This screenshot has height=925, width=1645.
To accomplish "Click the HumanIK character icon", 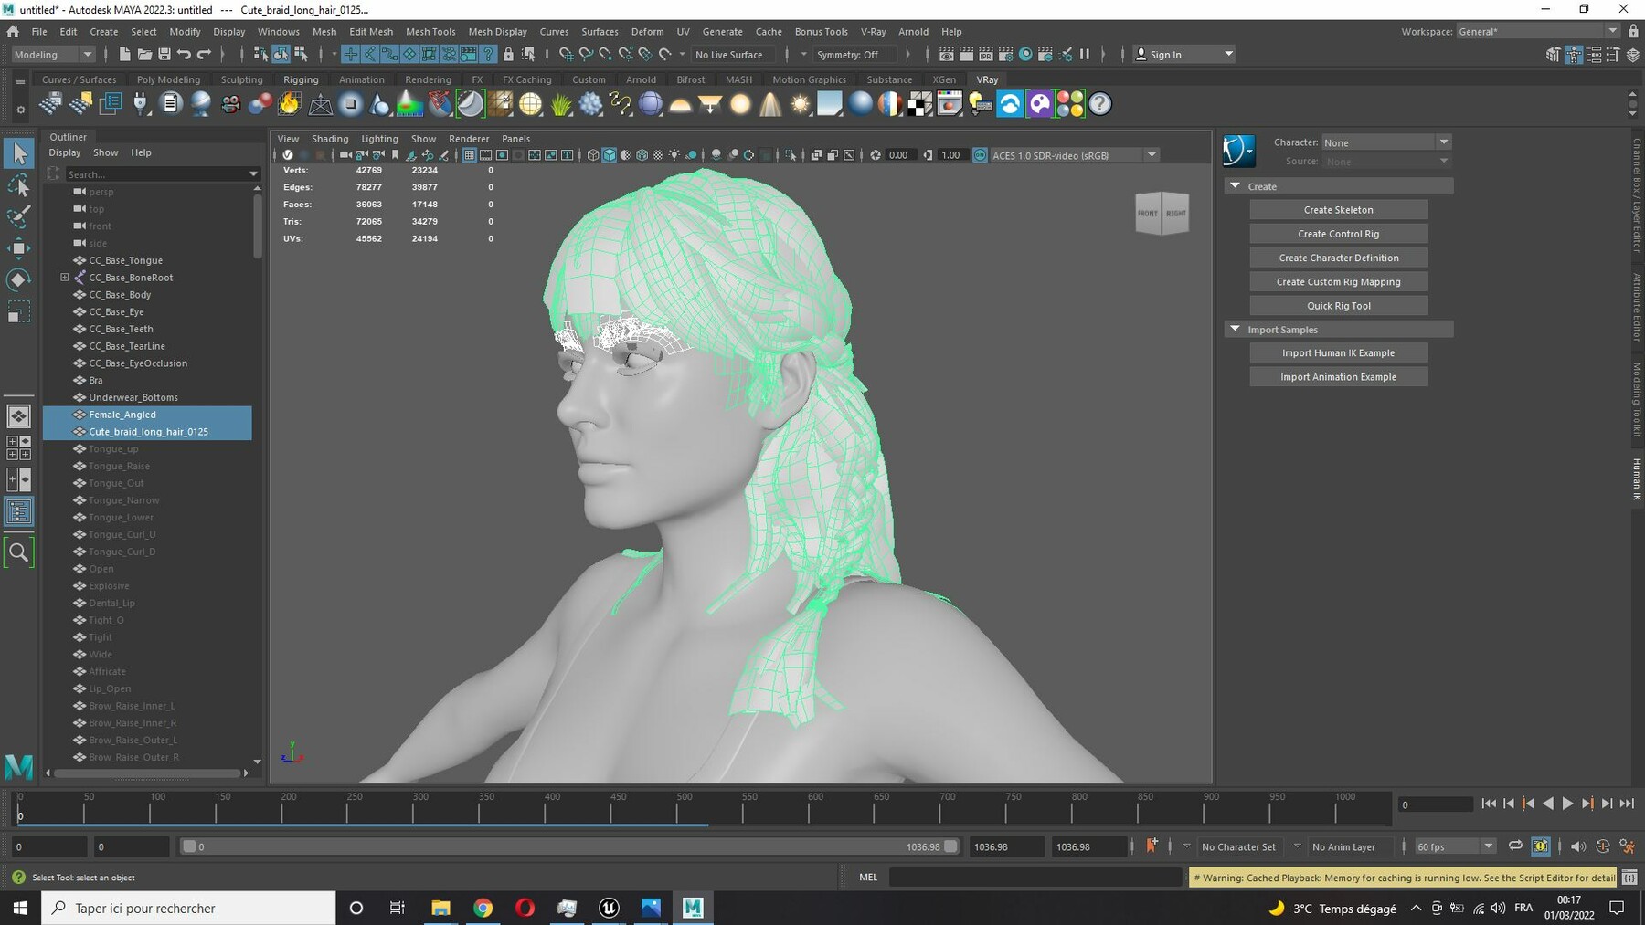I will [1239, 151].
